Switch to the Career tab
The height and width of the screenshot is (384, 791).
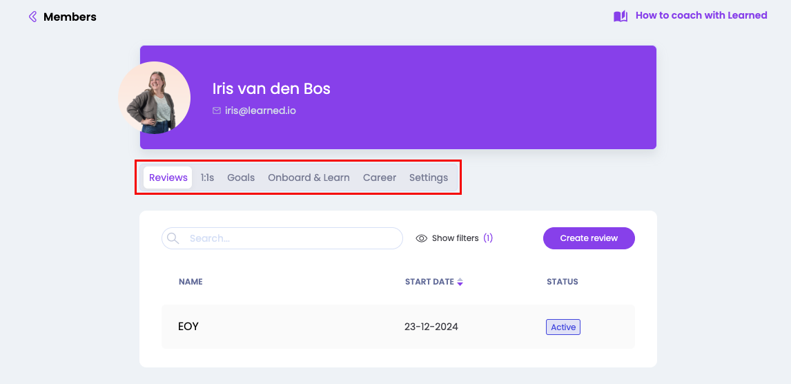tap(380, 177)
